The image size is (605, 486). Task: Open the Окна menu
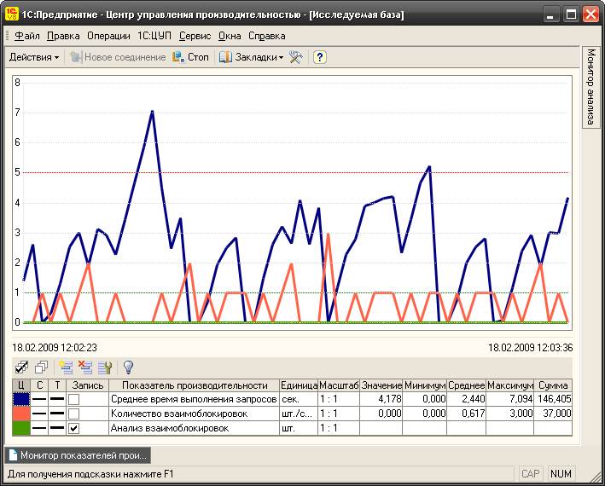click(230, 36)
